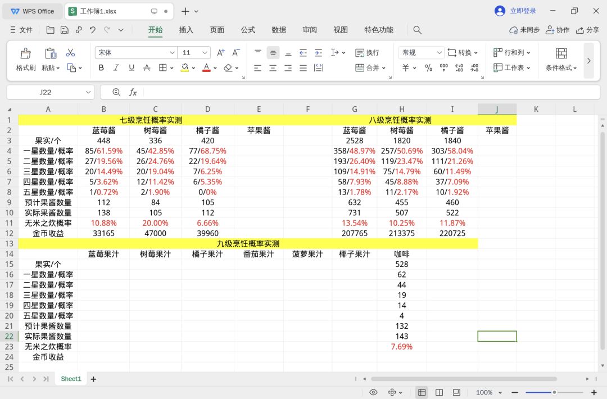Toggle Underline formatting
The image size is (607, 399).
pos(132,68)
